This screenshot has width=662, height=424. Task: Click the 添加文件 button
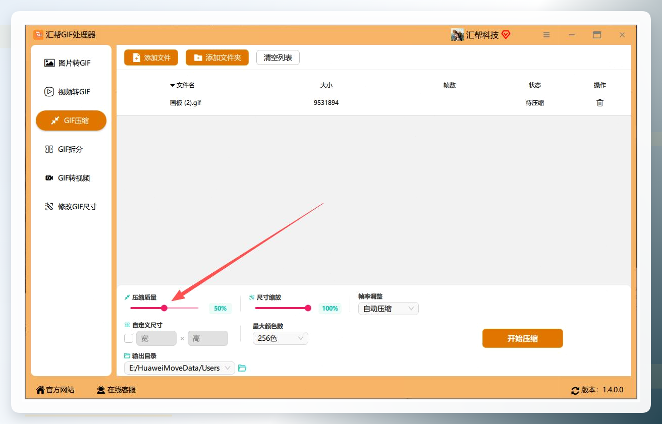[151, 57]
